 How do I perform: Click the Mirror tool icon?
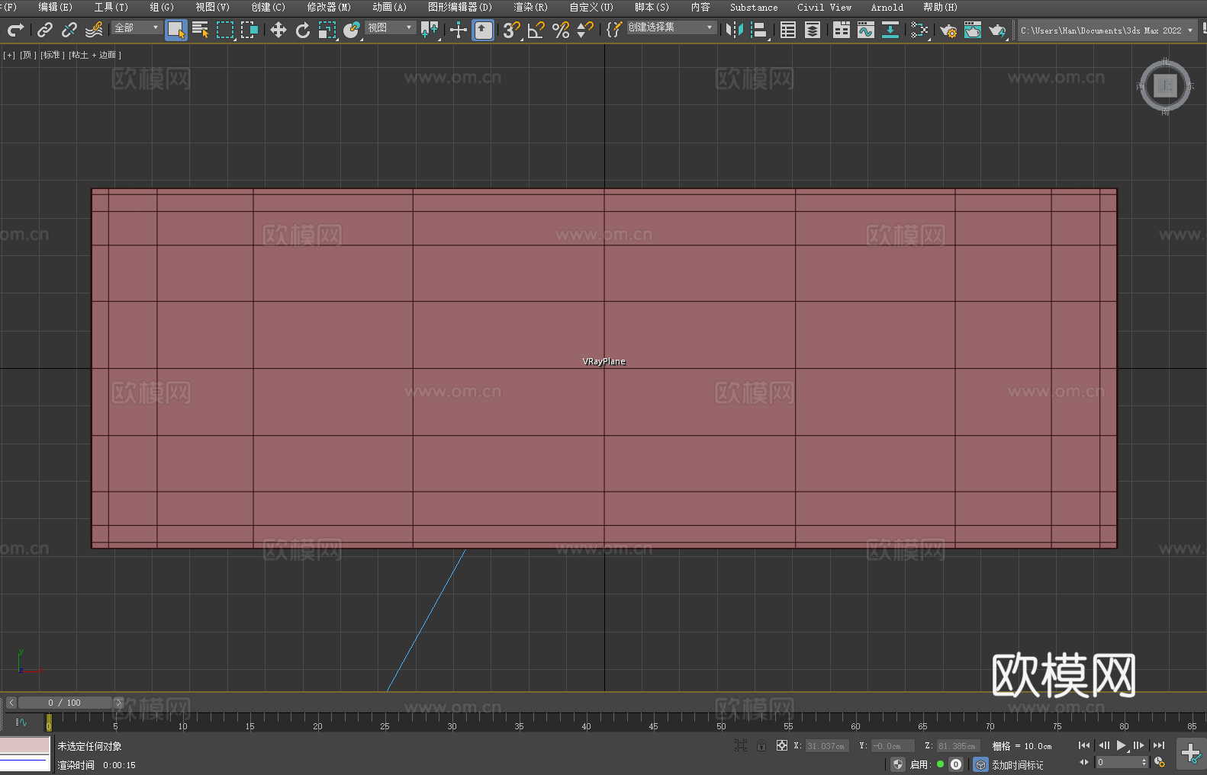734,30
